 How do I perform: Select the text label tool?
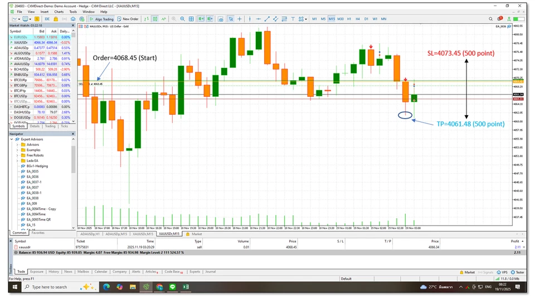[x=293, y=19]
